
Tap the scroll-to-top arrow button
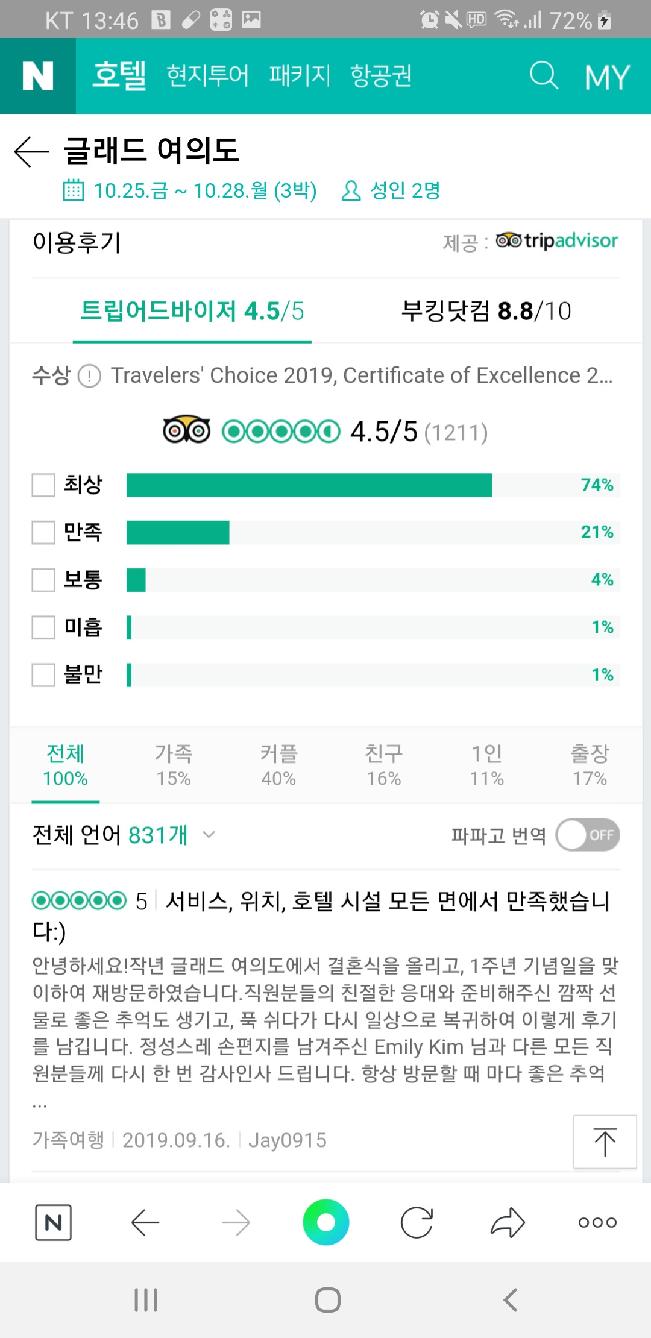click(605, 1142)
